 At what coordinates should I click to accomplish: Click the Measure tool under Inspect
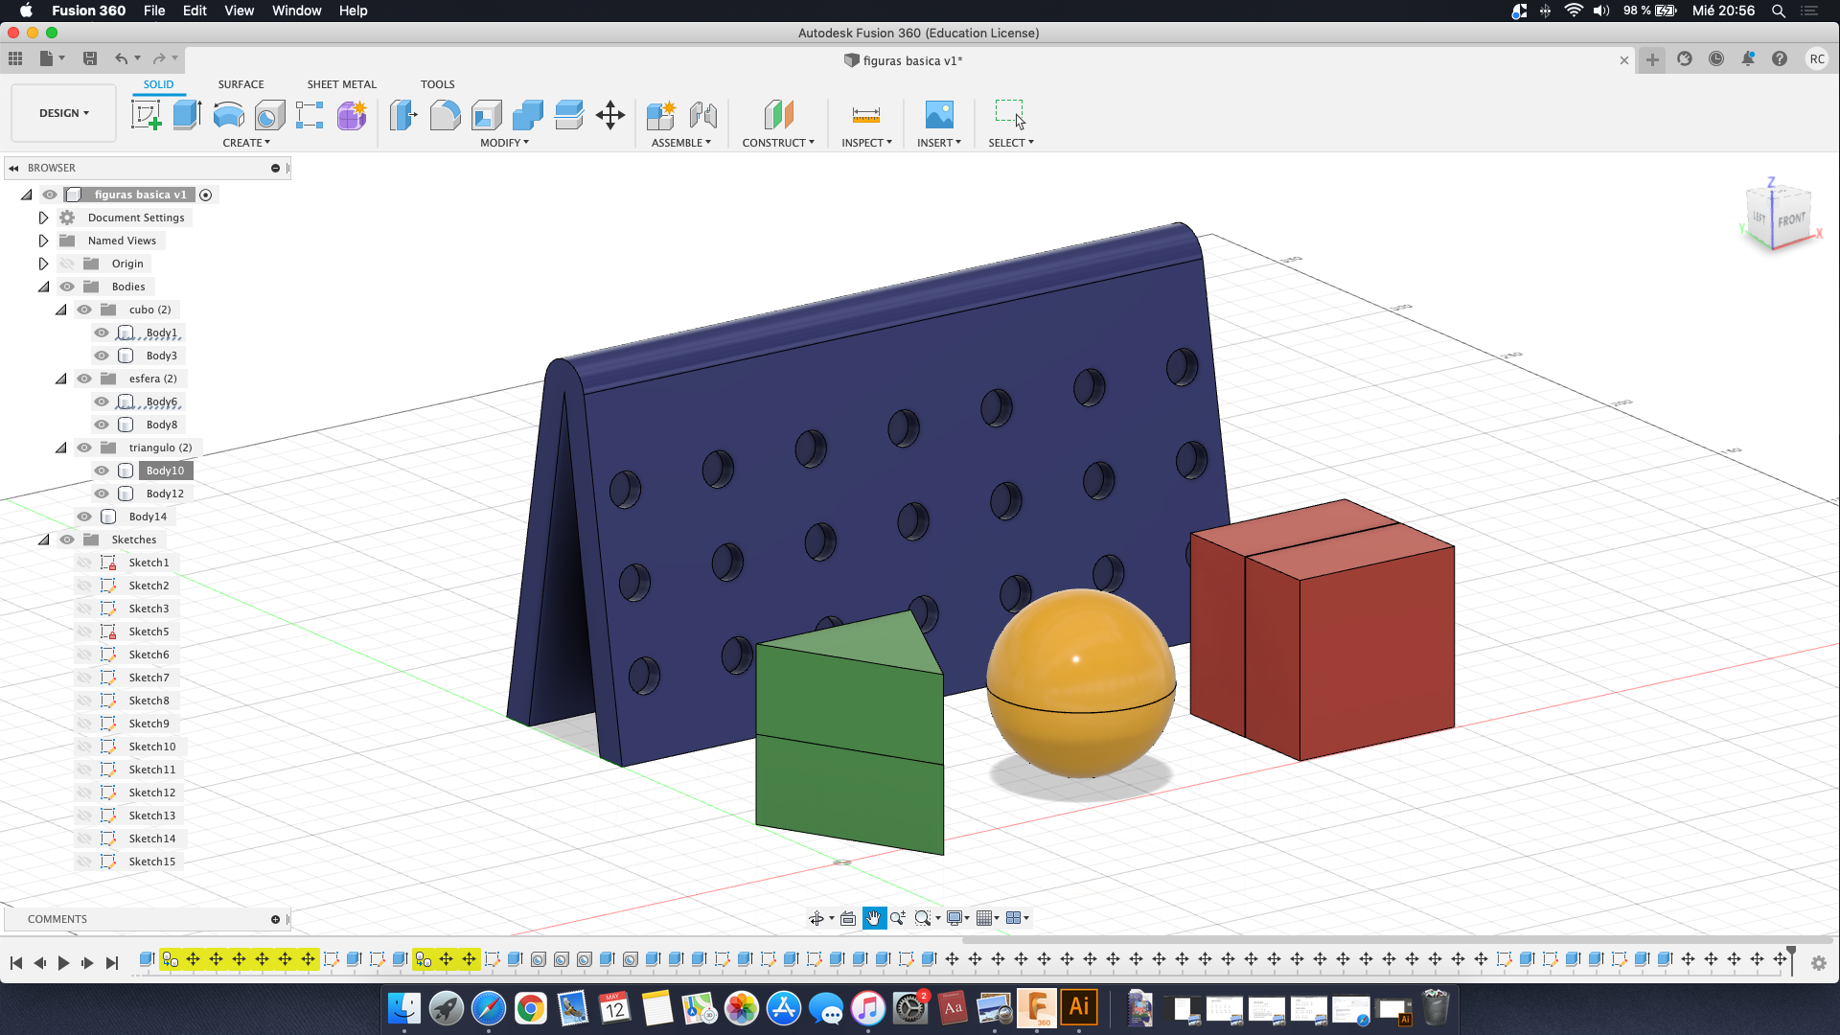865,115
